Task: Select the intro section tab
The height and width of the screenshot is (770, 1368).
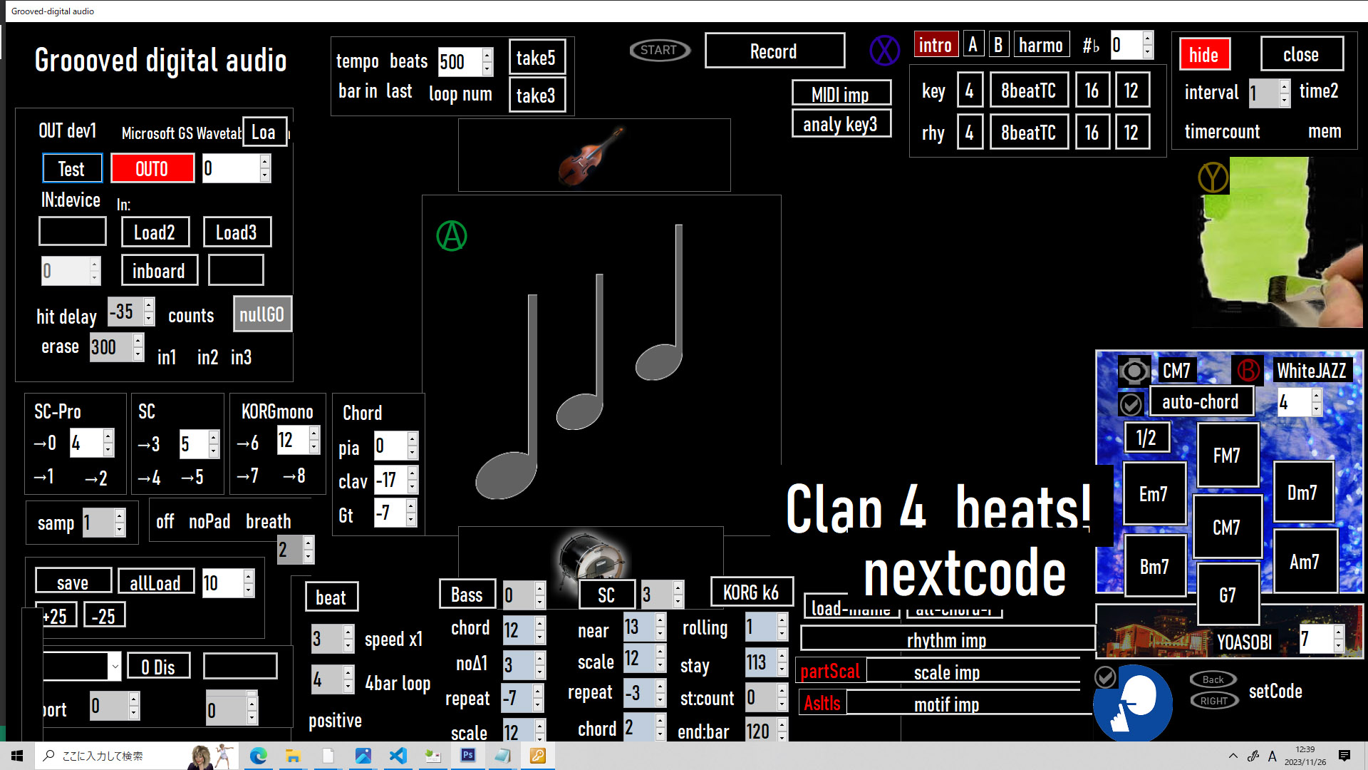Action: coord(935,46)
